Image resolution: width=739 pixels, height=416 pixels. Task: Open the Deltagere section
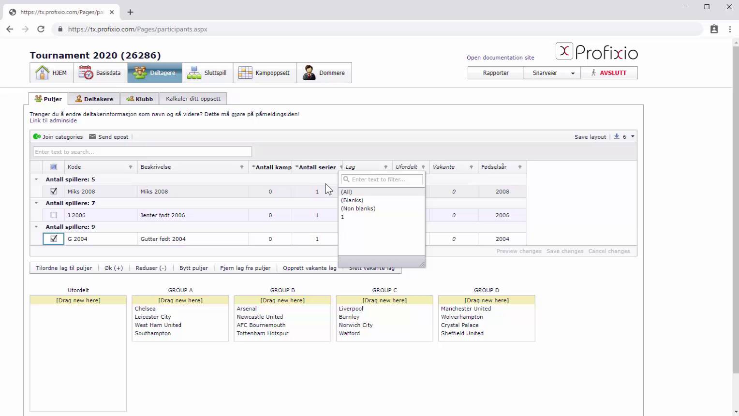point(155,73)
